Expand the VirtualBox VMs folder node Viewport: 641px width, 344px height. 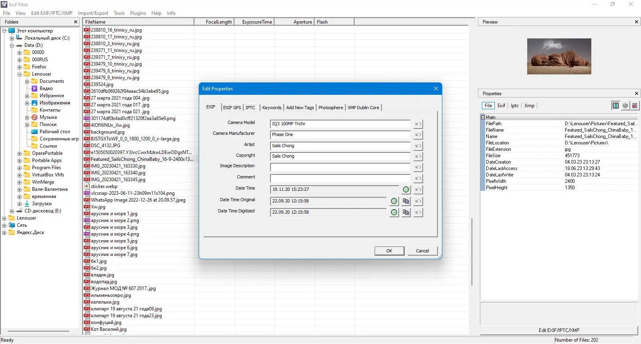click(x=19, y=175)
